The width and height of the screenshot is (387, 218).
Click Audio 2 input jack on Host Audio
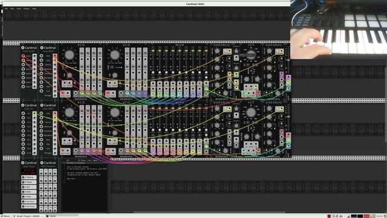[23, 60]
